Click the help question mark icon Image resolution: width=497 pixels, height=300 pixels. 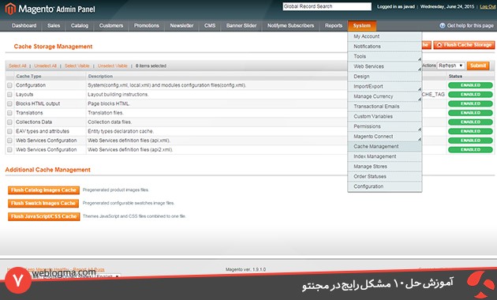pyautogui.click(x=442, y=26)
